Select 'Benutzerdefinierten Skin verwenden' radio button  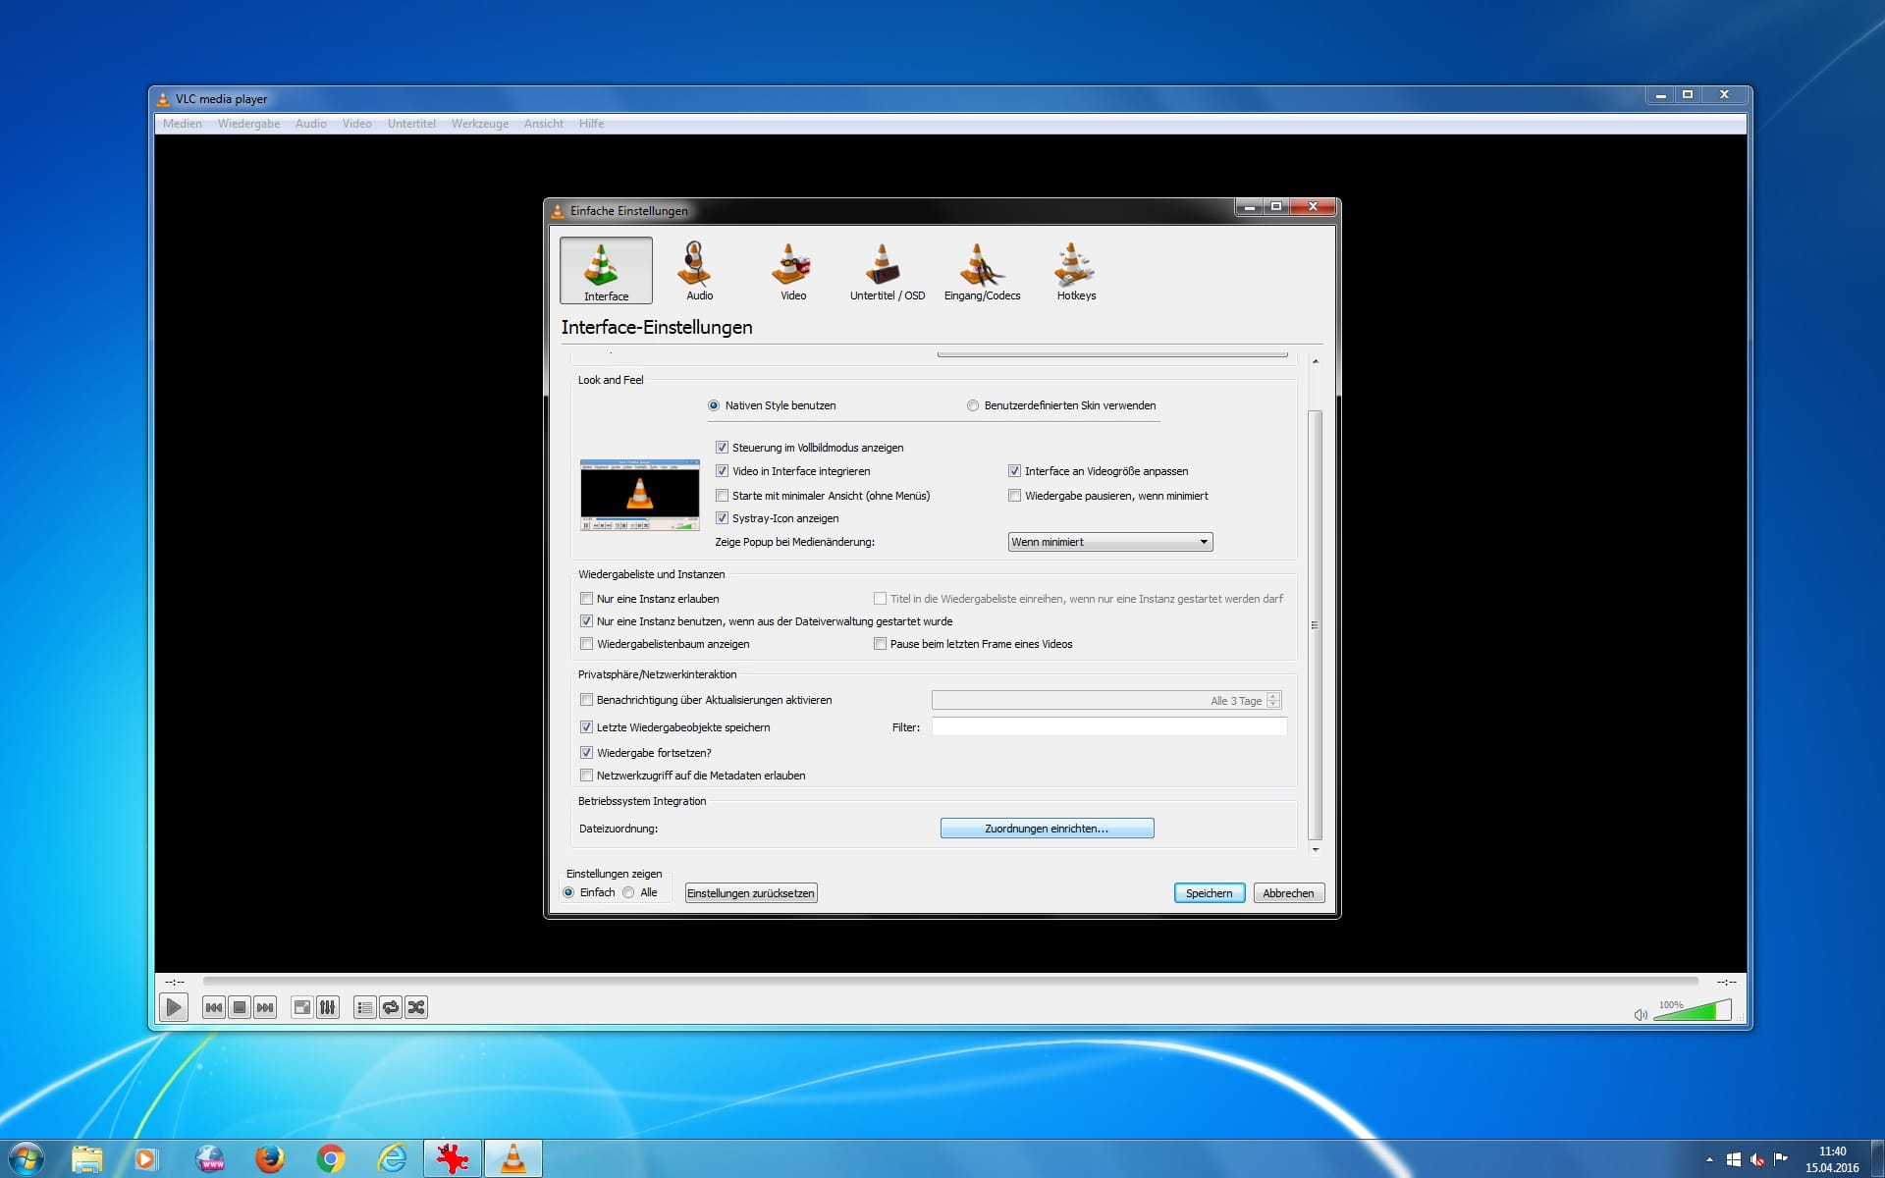coord(973,405)
